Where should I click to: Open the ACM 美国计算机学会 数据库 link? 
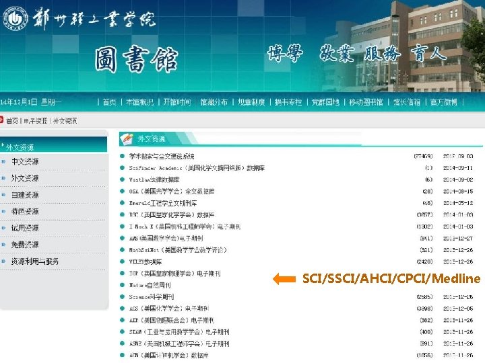tap(168, 356)
